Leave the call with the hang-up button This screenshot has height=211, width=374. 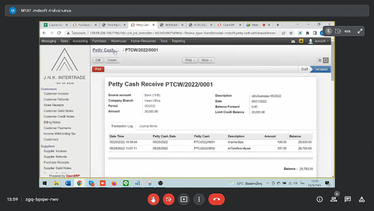[217, 199]
